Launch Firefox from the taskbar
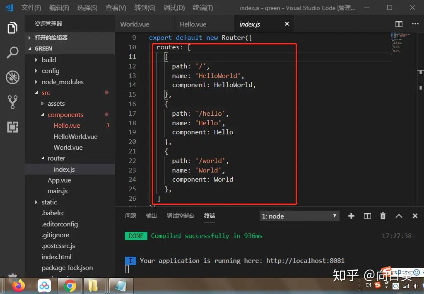This screenshot has width=424, height=294. tap(18, 286)
